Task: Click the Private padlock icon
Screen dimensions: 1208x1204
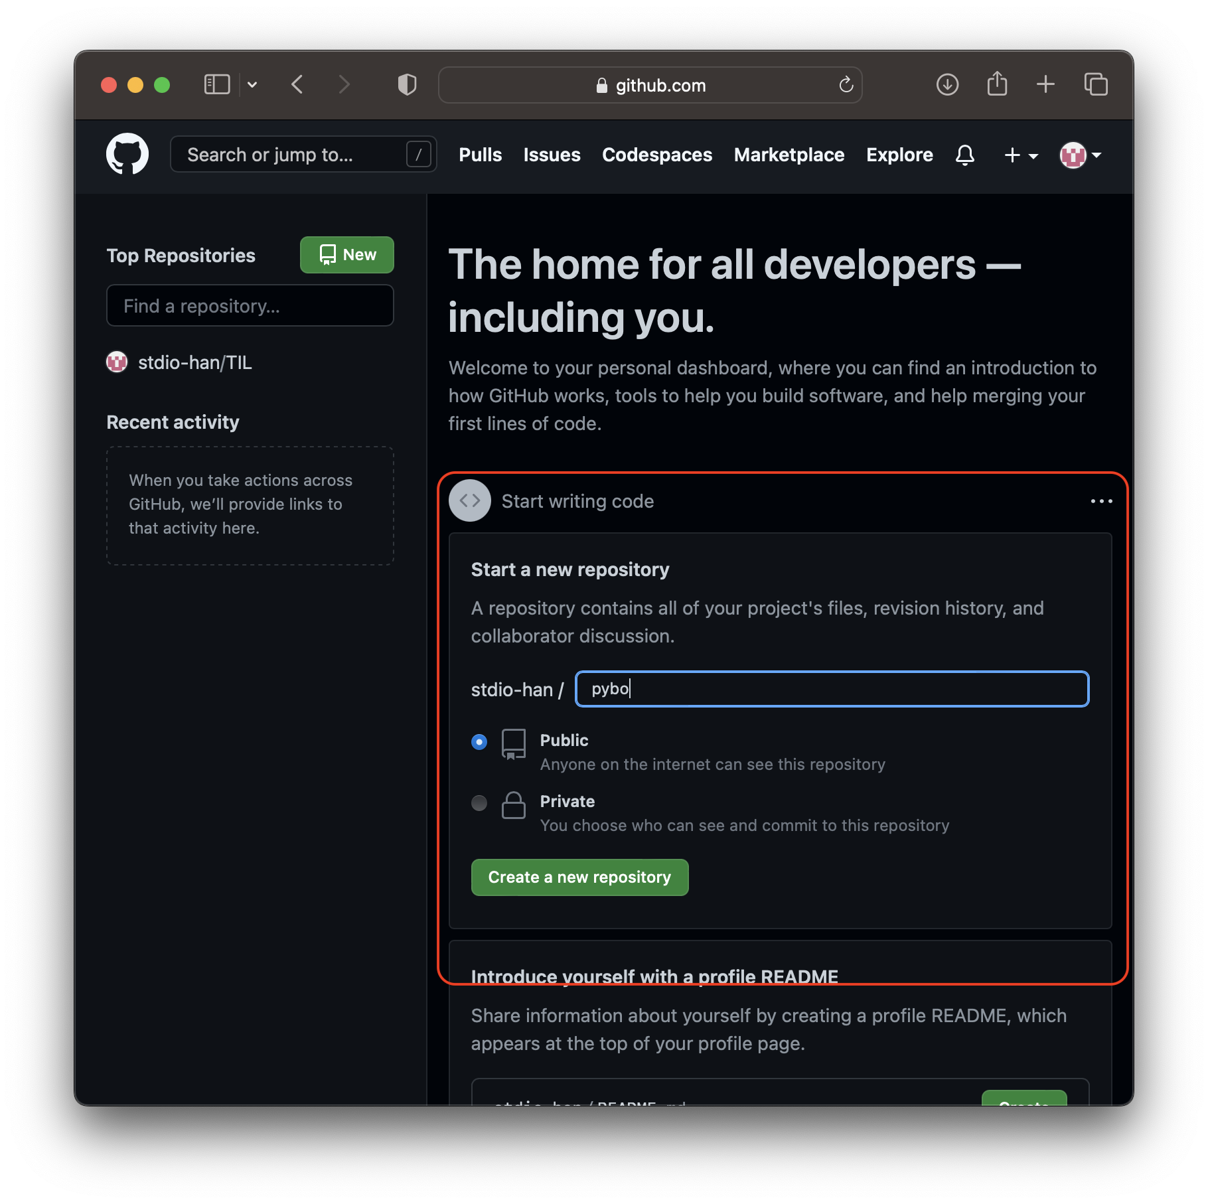Action: coord(514,805)
